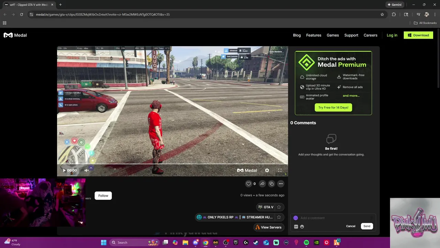The width and height of the screenshot is (440, 248).
Task: Reload the page
Action: click(x=21, y=14)
